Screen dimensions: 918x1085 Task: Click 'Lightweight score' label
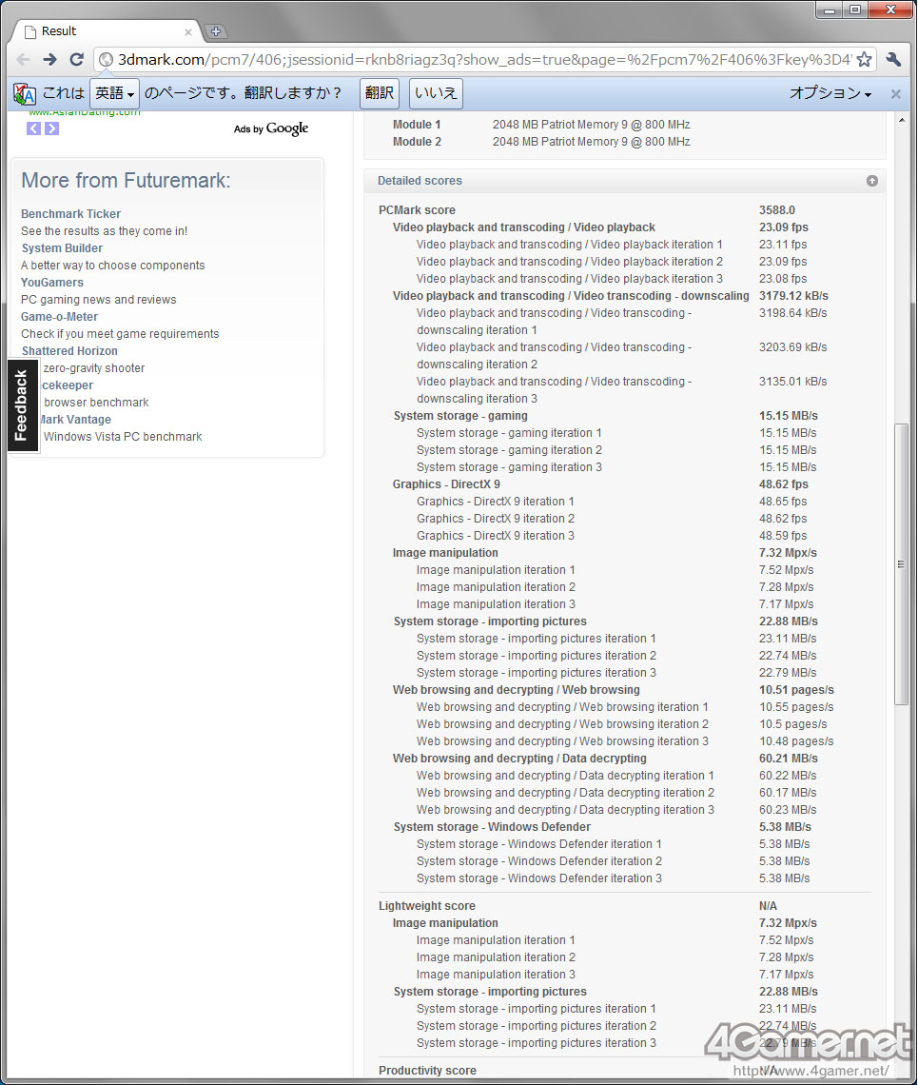tap(427, 906)
